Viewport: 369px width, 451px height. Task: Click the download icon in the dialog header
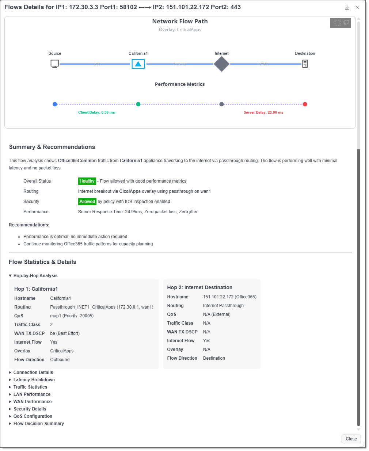point(347,7)
